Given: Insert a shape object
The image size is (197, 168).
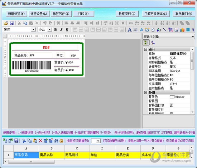Looking at the screenshot, I should 159,30.
